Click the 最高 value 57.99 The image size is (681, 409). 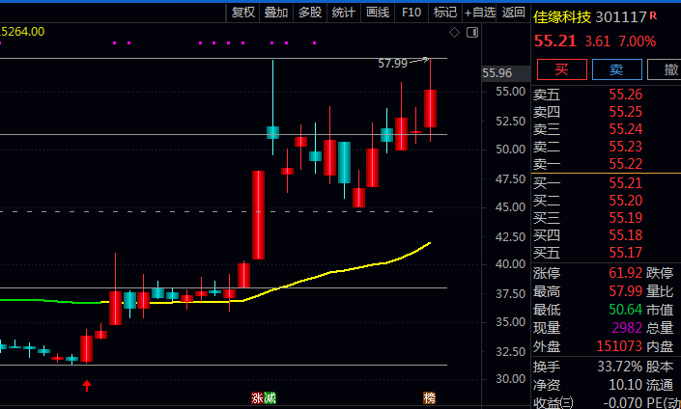pyautogui.click(x=625, y=291)
